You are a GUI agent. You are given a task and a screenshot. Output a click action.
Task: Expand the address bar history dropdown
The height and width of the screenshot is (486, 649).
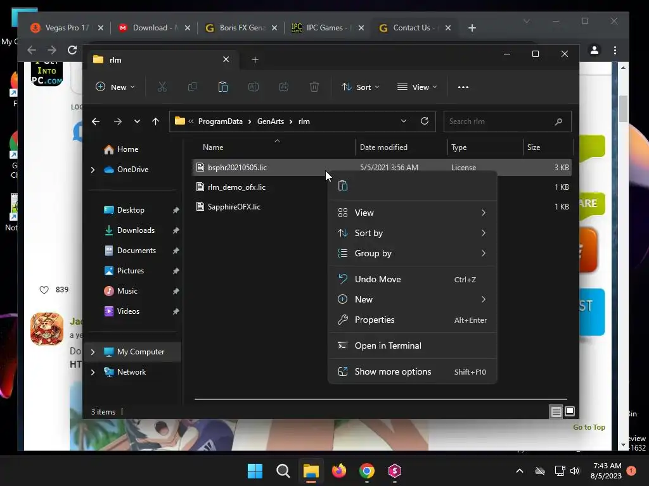404,121
